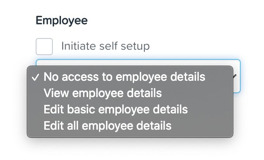The image size is (264, 160).
Task: Click the word 'basic' in third option
Action: [x=81, y=109]
